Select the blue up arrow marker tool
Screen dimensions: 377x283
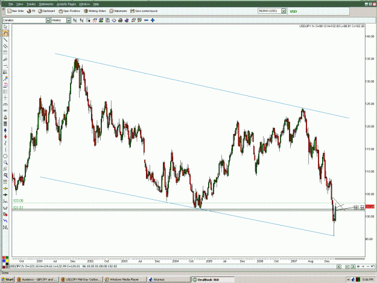pos(5,130)
